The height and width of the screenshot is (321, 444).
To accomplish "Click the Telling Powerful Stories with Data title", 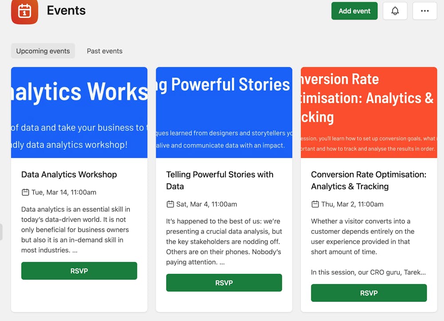I will [x=219, y=180].
